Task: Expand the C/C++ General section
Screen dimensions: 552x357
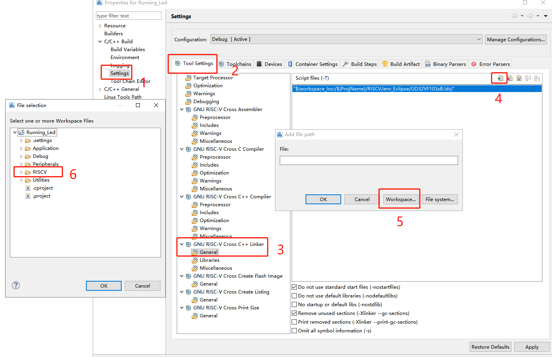Action: (100, 89)
